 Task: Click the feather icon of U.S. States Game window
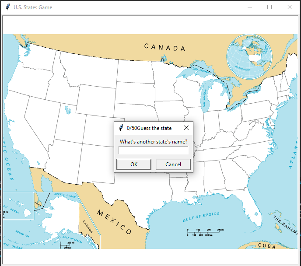[x=8, y=7]
